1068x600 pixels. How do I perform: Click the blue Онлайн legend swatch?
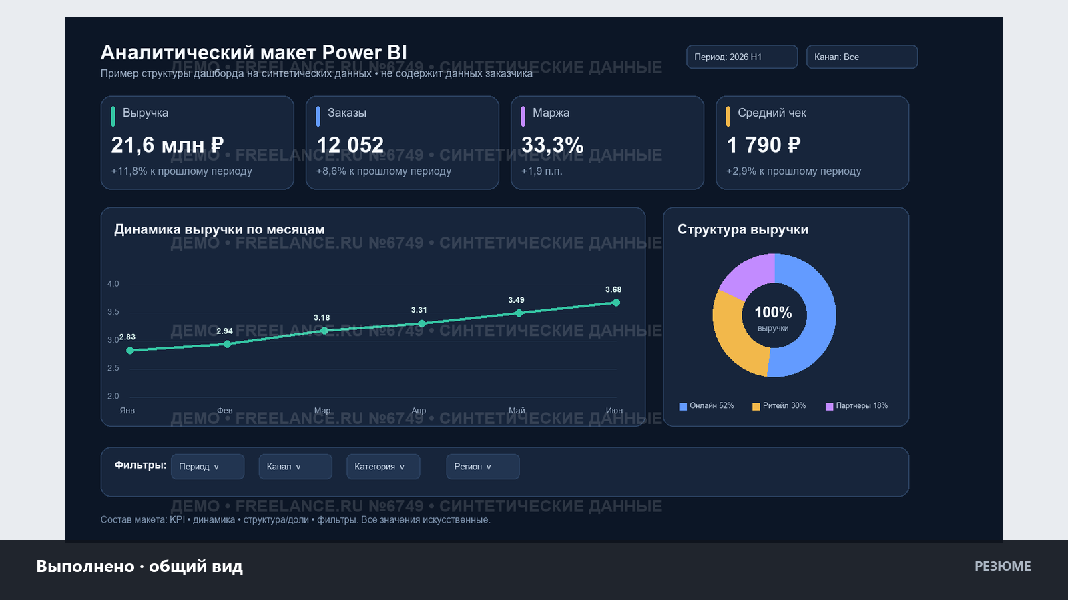[683, 406]
